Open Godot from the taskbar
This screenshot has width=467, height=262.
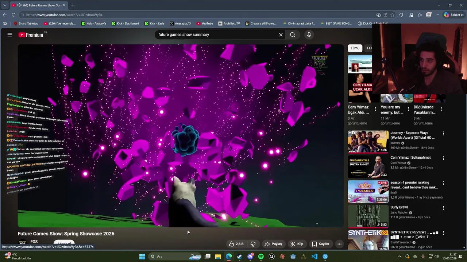point(293,257)
